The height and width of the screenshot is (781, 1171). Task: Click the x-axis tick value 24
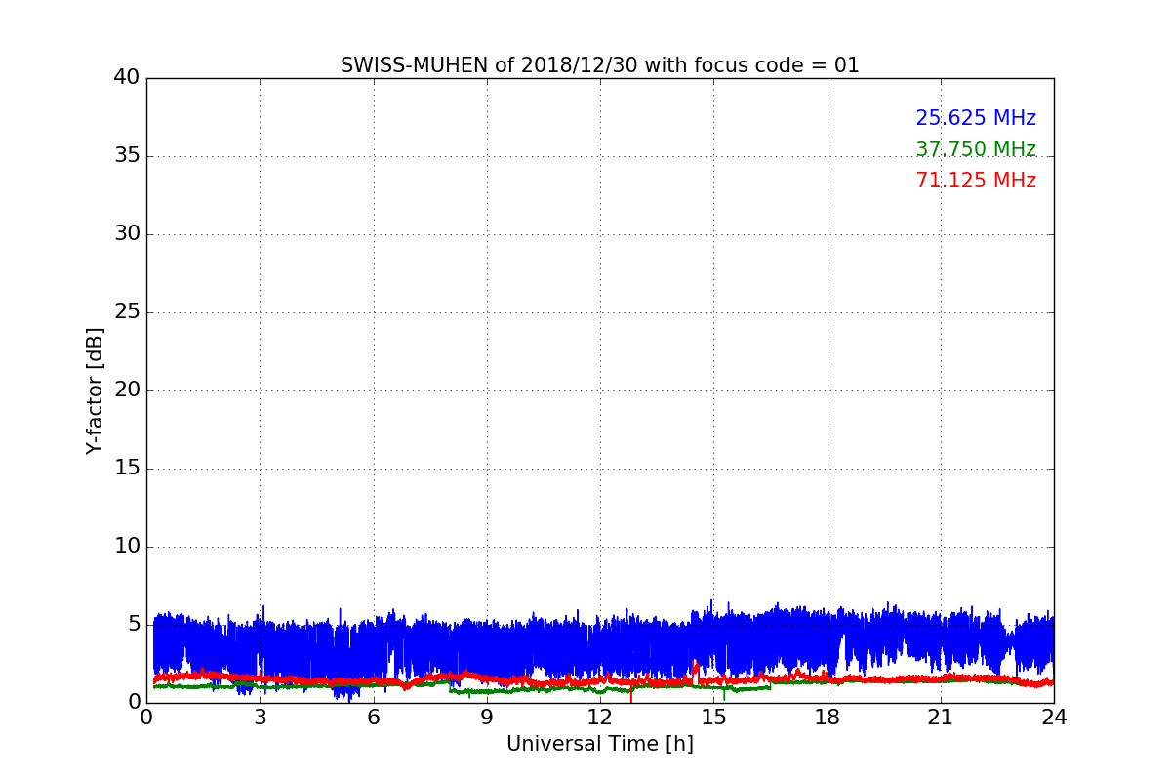pyautogui.click(x=1054, y=718)
